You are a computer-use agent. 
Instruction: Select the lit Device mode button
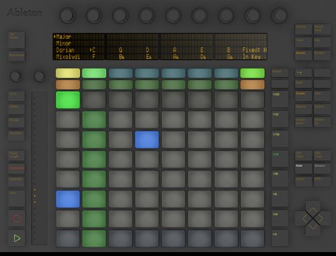point(303,56)
